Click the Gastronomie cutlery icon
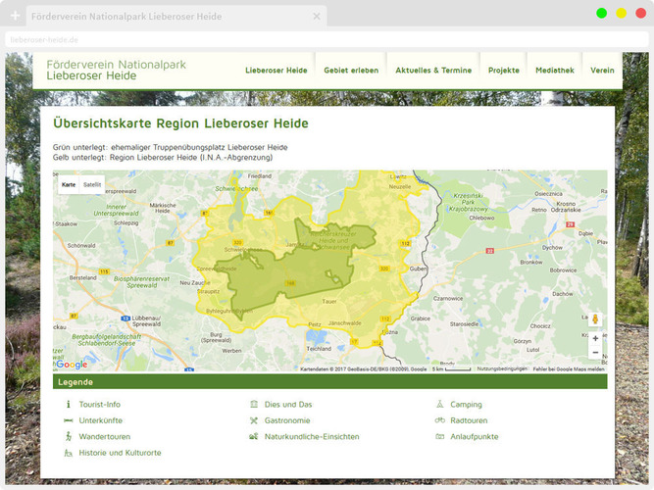 point(254,420)
